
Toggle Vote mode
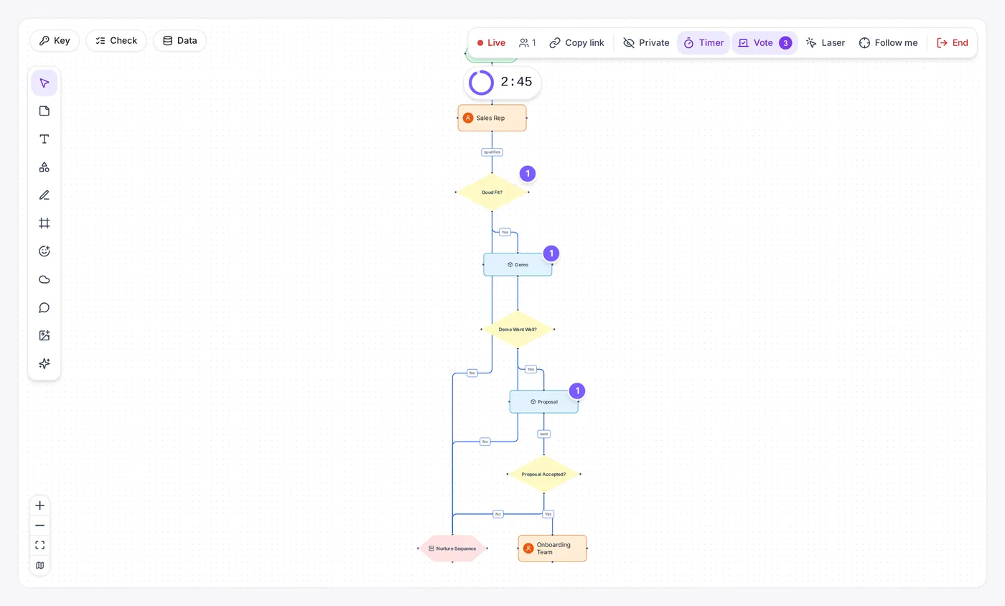coord(765,43)
